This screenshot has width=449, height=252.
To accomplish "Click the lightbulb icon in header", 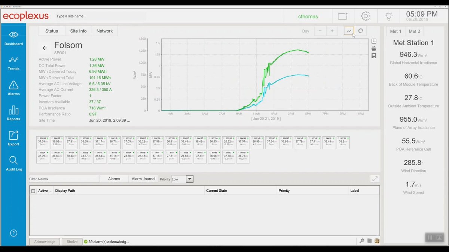I will (389, 16).
